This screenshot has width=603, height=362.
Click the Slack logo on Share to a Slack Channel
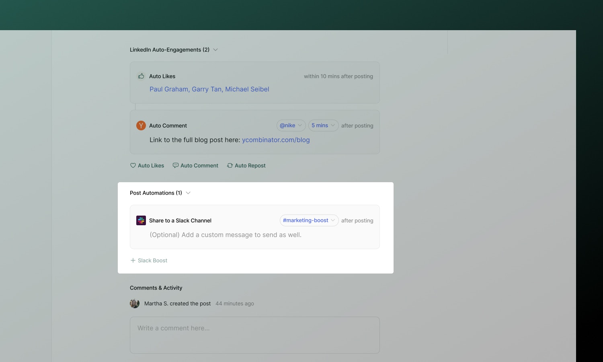(x=141, y=220)
